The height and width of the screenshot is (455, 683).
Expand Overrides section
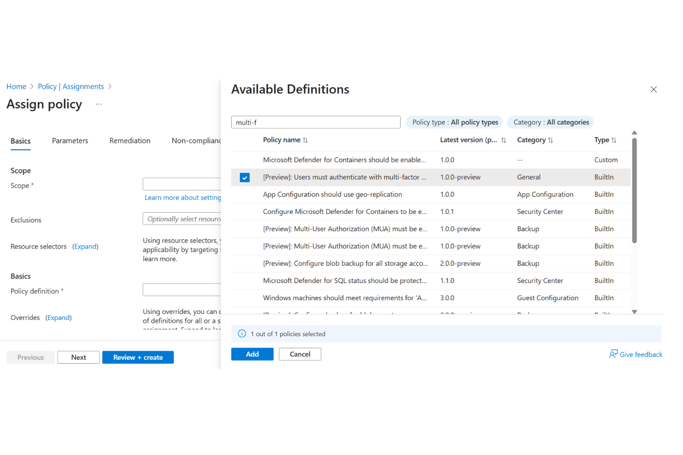click(x=59, y=318)
